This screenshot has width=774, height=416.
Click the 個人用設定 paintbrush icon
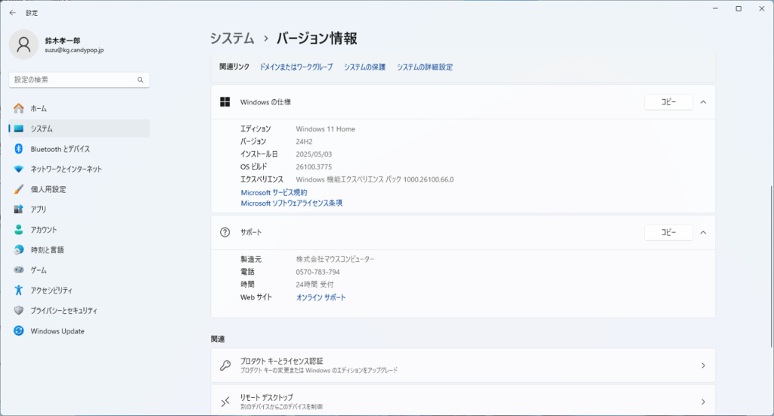pyautogui.click(x=19, y=189)
